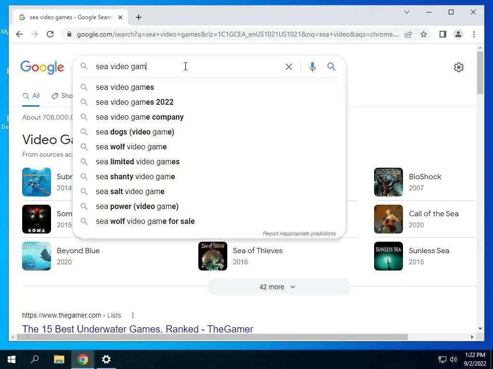This screenshot has width=493, height=369.
Task: Open Call of the Sea game card
Action: click(425, 219)
